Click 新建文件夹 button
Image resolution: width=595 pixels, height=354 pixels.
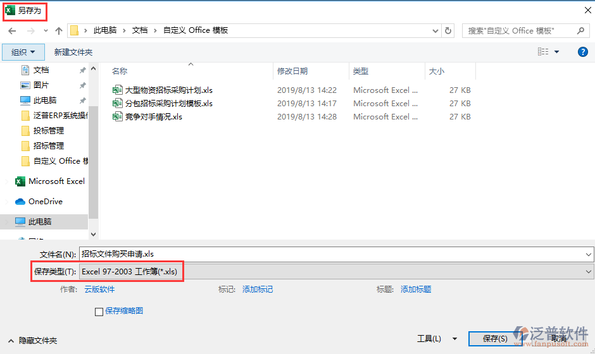(x=73, y=52)
